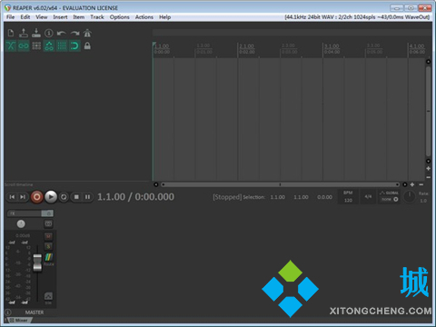The height and width of the screenshot is (327, 436).
Task: Click the Undo arrow icon
Action: (62, 33)
